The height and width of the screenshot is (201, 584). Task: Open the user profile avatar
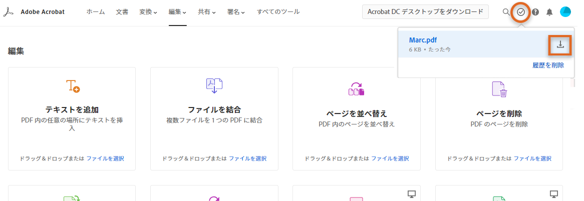click(565, 12)
